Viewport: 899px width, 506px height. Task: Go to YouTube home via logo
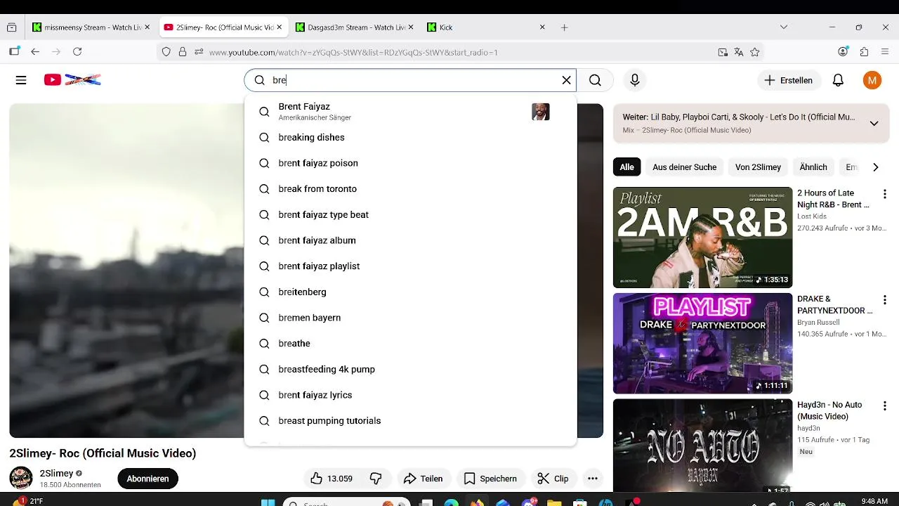tap(72, 80)
